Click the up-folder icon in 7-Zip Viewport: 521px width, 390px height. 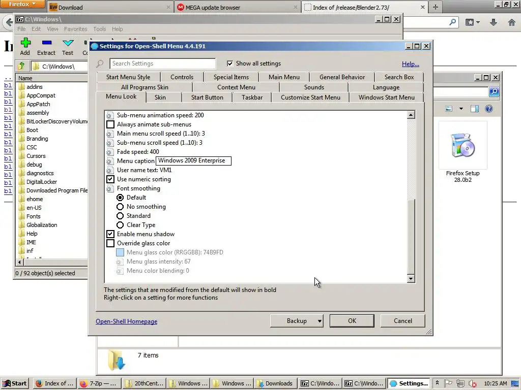pyautogui.click(x=21, y=66)
